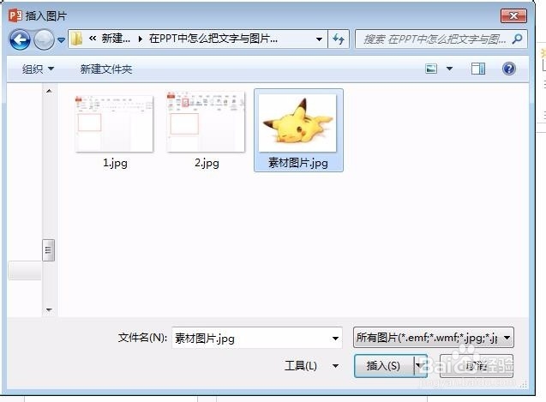Open the arrow beside 插入(S)
Screen dimensions: 546x402
(420, 366)
